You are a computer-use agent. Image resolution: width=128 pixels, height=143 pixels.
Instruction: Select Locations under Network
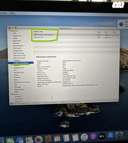tap(18, 99)
